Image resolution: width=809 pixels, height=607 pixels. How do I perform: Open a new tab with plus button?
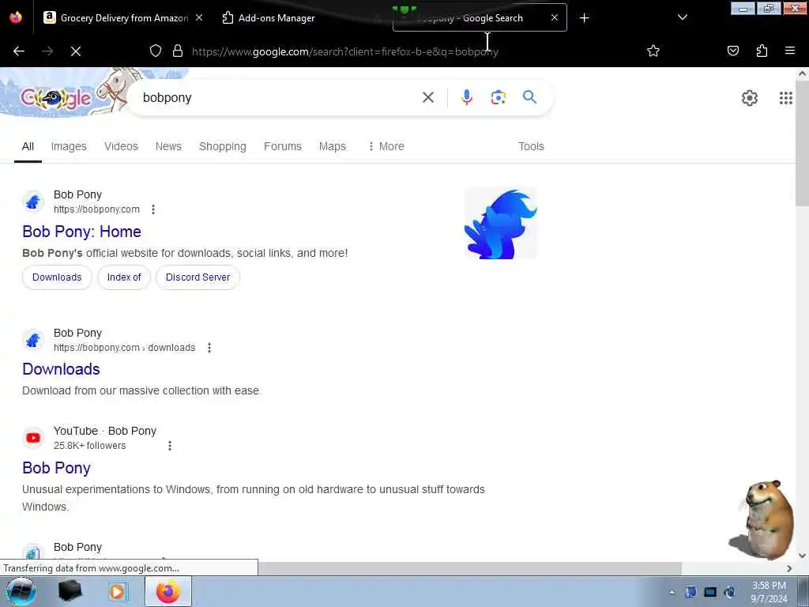click(x=584, y=18)
